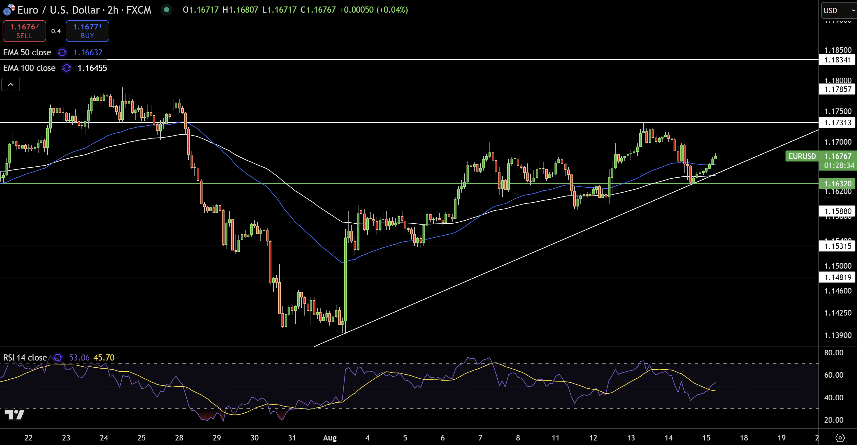
Task: Click the BUY 1.16771 button
Action: (x=87, y=31)
